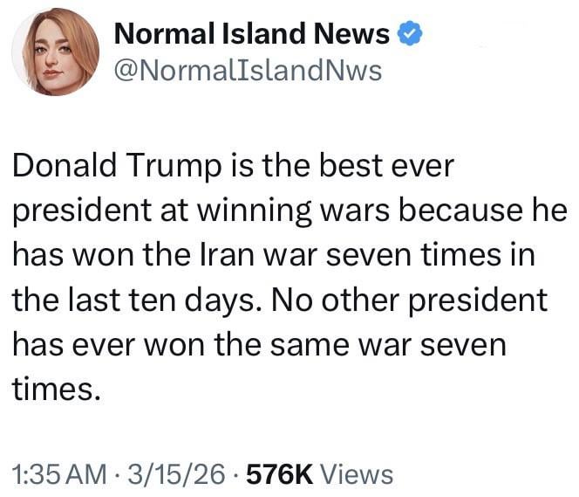Click the blue verified badge icon
This screenshot has height=497, width=579.
[410, 34]
